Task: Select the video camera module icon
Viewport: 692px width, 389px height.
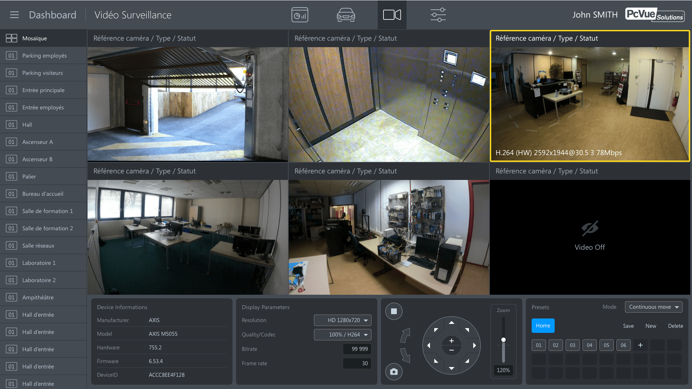Action: click(392, 15)
